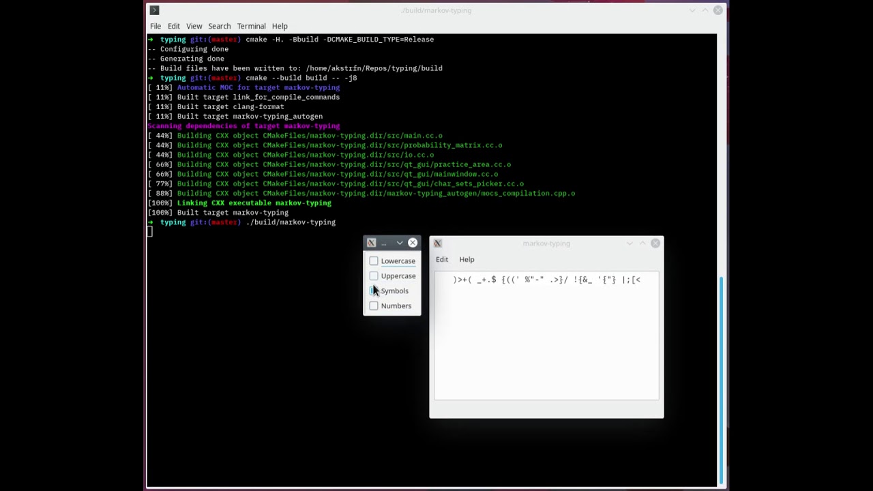The height and width of the screenshot is (491, 873).
Task: Click the terminal's vertical scrollbar handle
Action: (x=720, y=380)
